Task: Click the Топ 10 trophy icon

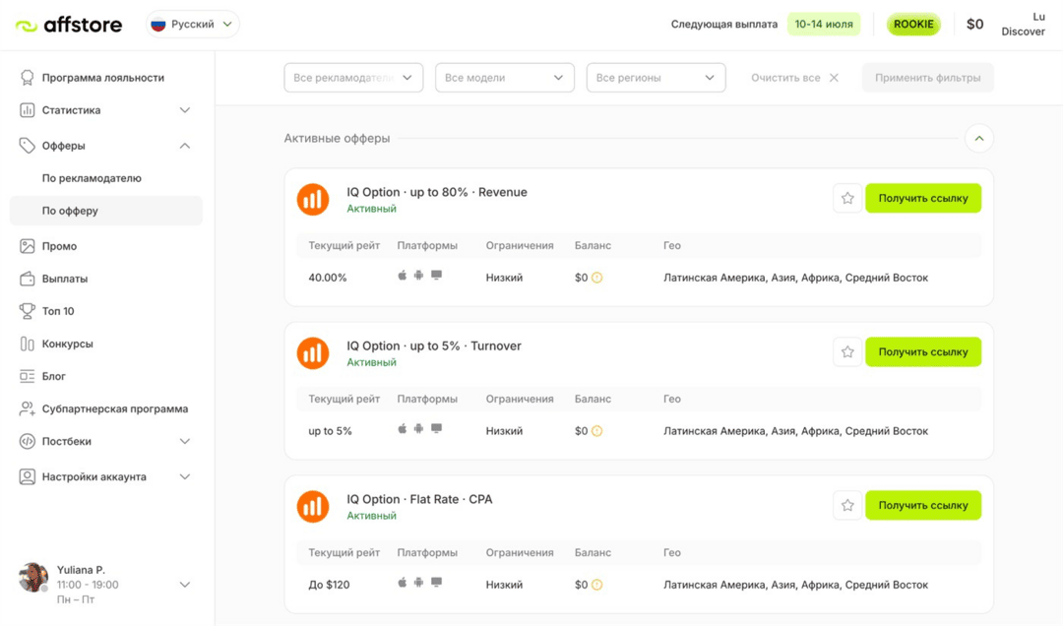Action: (x=28, y=311)
